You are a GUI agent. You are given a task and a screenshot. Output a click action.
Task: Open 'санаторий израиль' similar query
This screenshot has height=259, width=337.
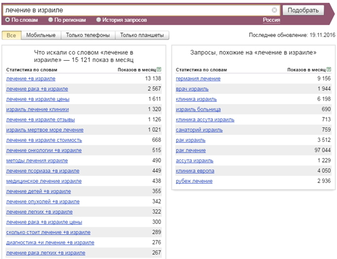point(199,130)
